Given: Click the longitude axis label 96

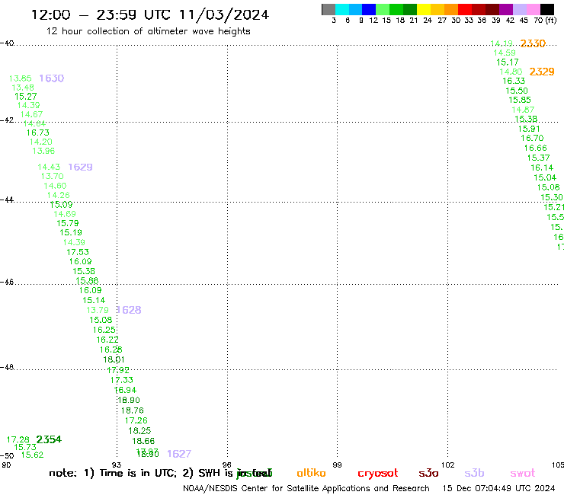Looking at the screenshot, I should pyautogui.click(x=227, y=465).
